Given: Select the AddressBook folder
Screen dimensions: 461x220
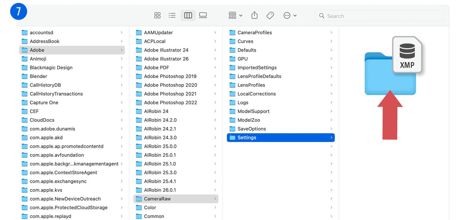Looking at the screenshot, I should point(72,41).
